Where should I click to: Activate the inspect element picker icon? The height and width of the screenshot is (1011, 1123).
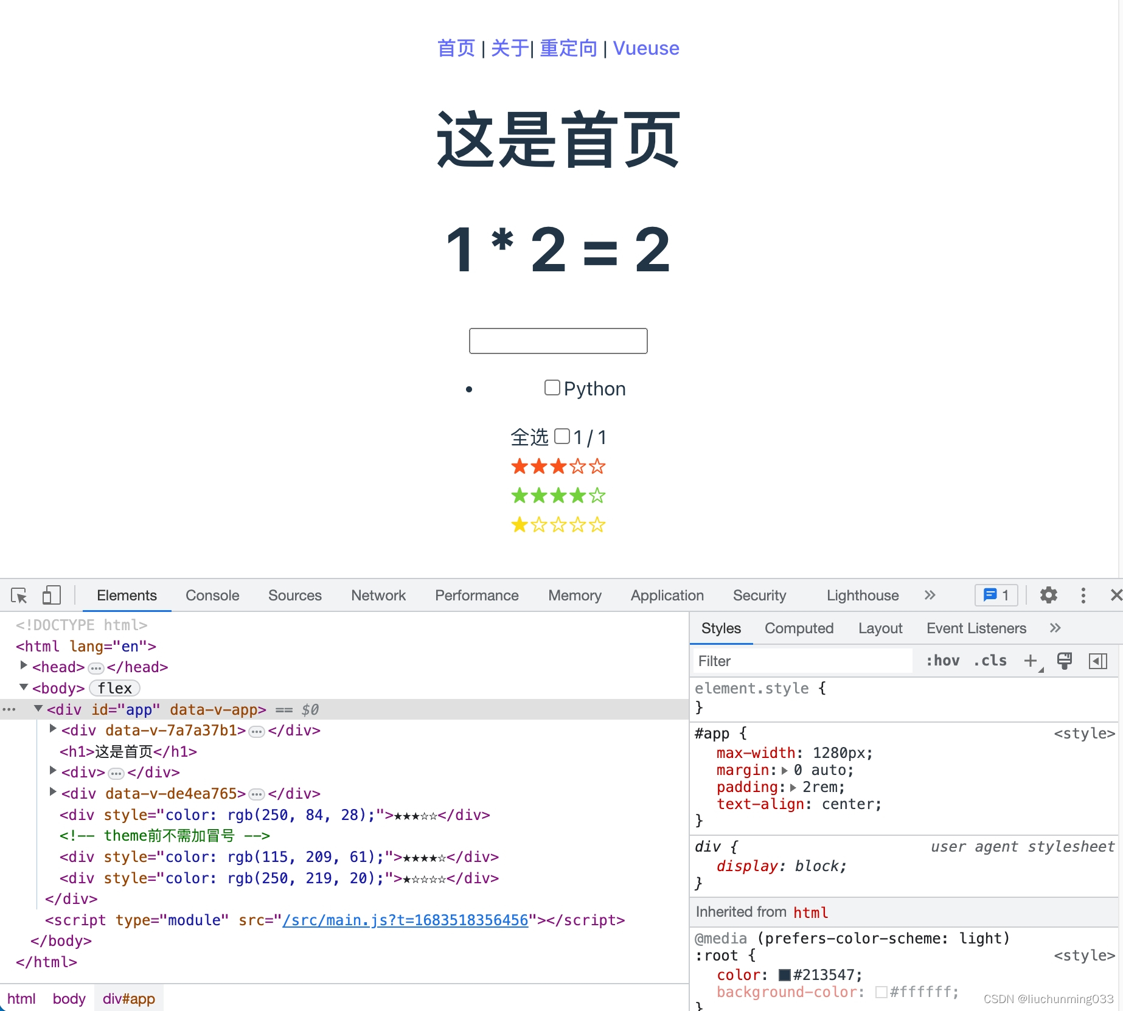pyautogui.click(x=19, y=596)
